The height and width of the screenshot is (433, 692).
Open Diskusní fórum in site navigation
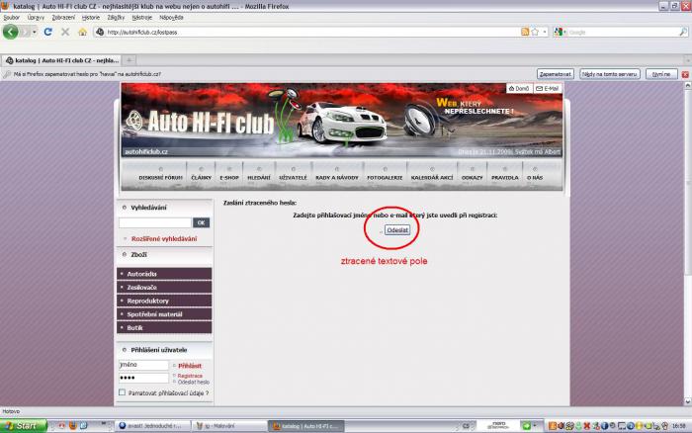click(160, 175)
